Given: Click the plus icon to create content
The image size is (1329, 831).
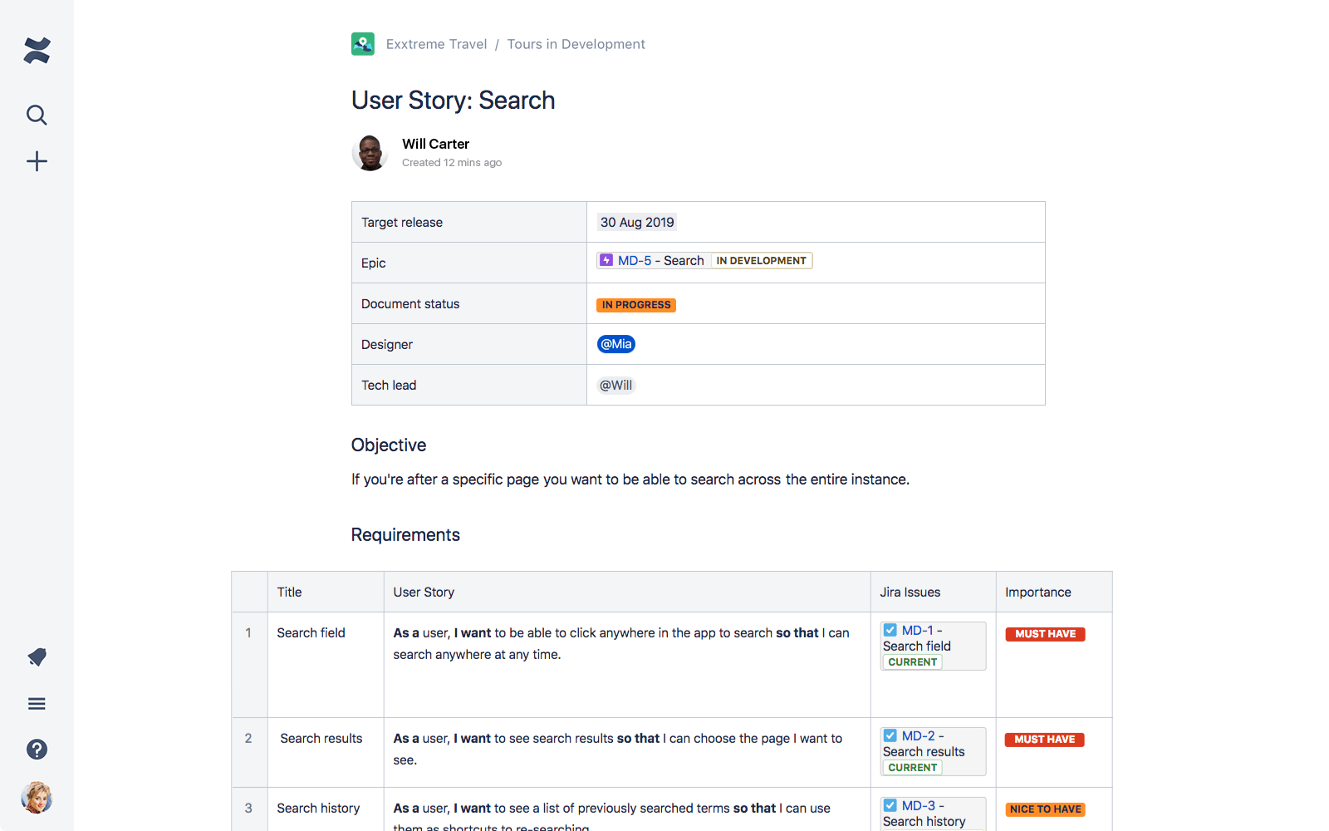Looking at the screenshot, I should coord(37,161).
